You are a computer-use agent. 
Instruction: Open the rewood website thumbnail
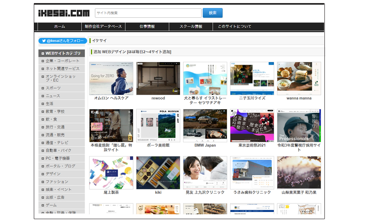(x=158, y=78)
